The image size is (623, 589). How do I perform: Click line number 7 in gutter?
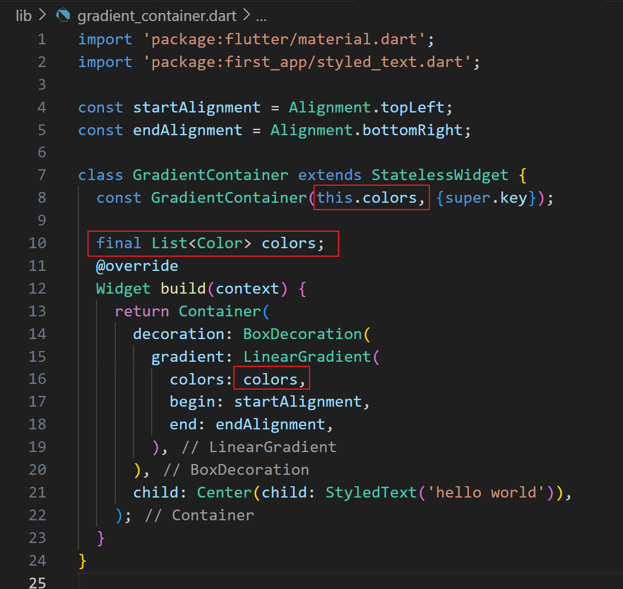(x=41, y=175)
